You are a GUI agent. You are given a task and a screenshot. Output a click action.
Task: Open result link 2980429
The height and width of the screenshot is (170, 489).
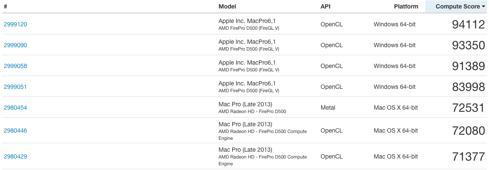(x=15, y=156)
